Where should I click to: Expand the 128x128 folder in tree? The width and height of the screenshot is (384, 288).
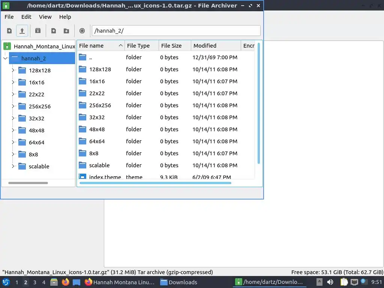click(x=13, y=70)
